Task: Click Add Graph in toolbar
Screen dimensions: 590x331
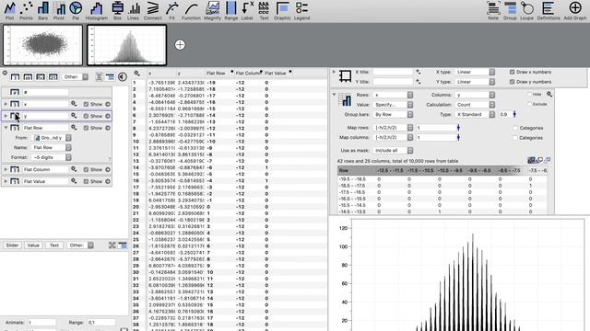Action: [x=575, y=10]
